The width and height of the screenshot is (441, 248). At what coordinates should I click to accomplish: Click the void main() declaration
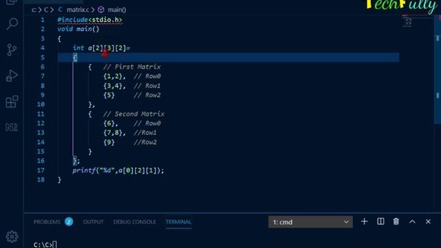(x=78, y=29)
